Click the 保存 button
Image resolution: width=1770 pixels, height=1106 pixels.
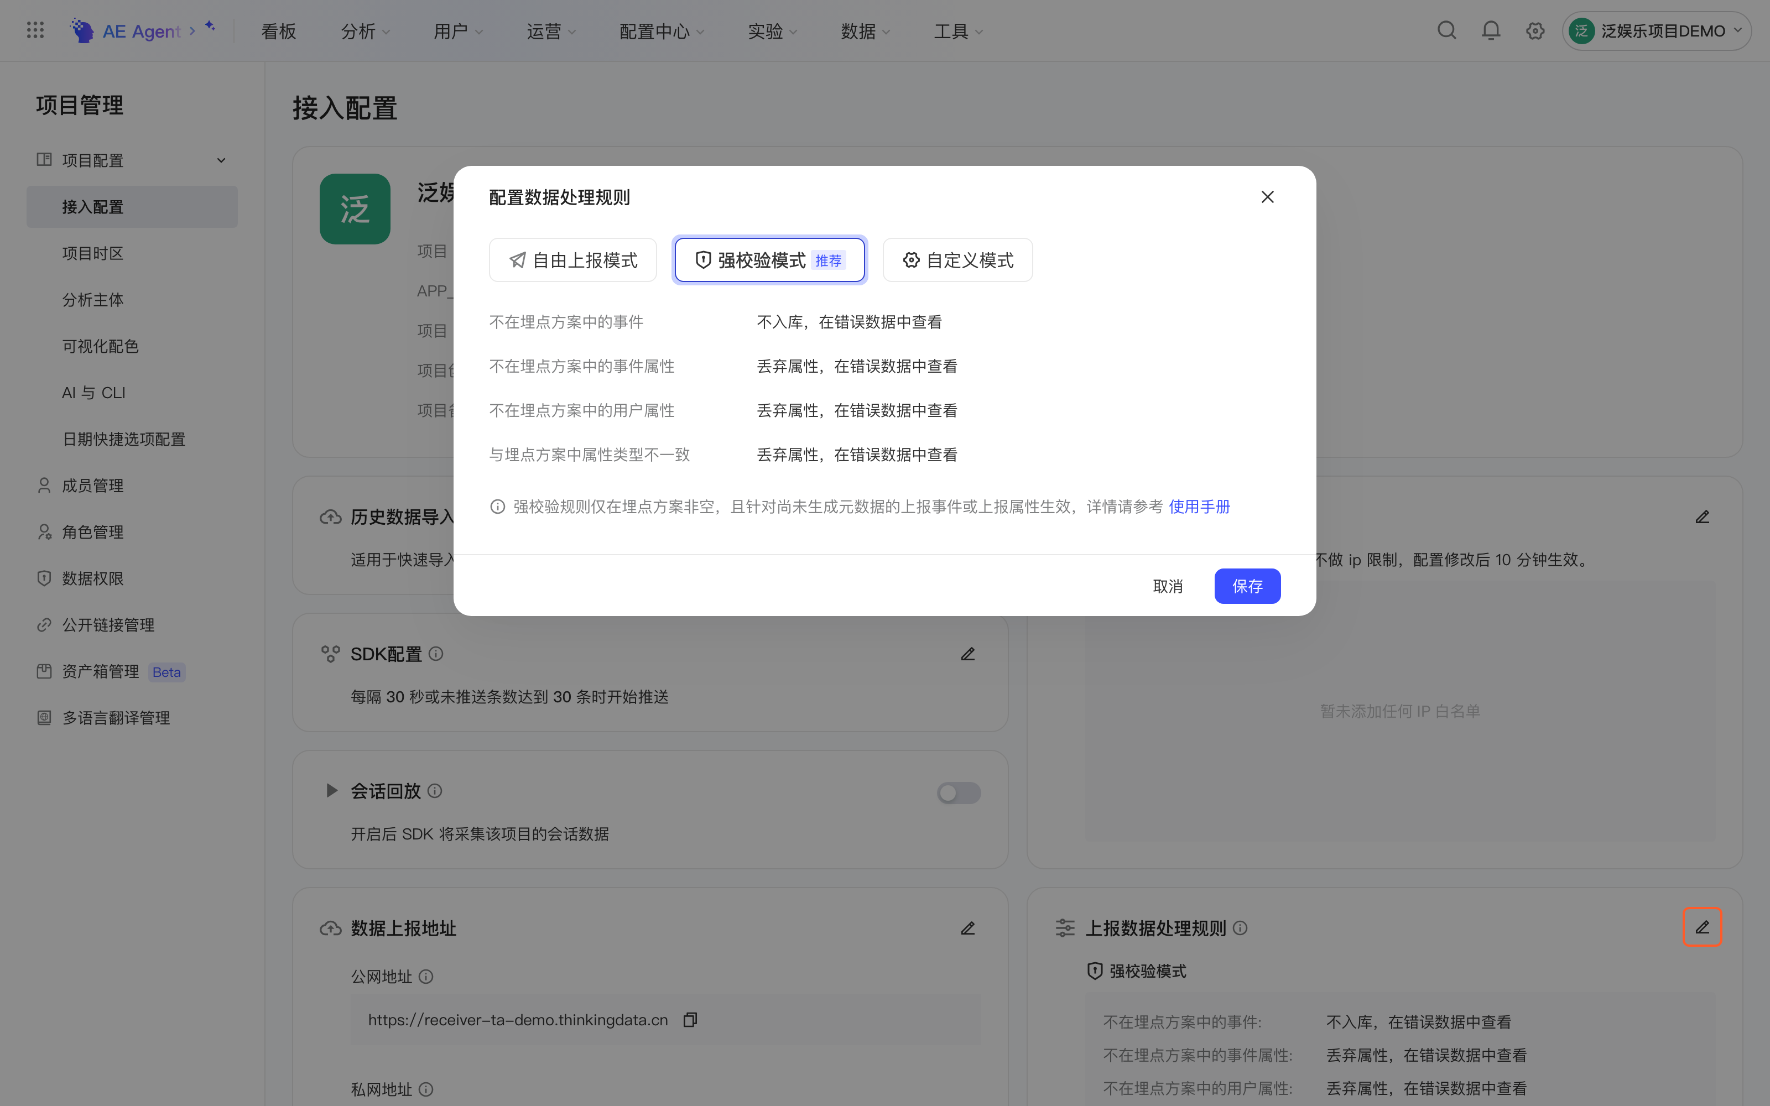[x=1247, y=586]
